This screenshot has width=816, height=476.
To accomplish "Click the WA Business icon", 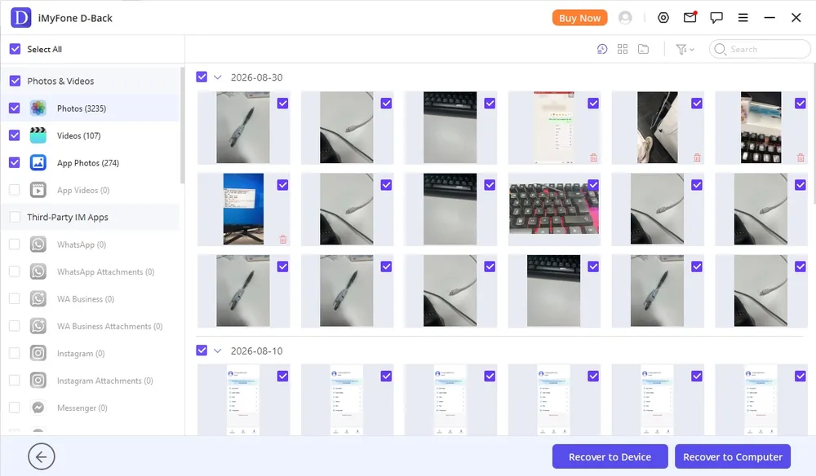I will pos(38,299).
